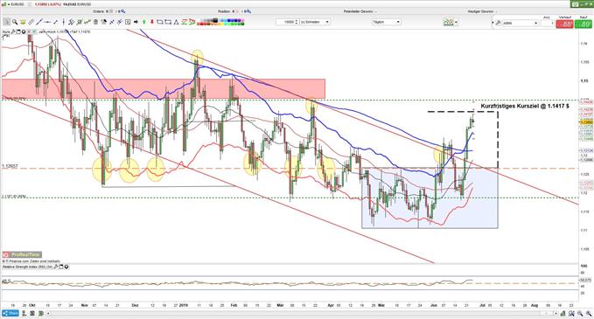The width and height of the screenshot is (594, 319).
Task: Select the cursor pointer tool
Action: (x=6, y=22)
